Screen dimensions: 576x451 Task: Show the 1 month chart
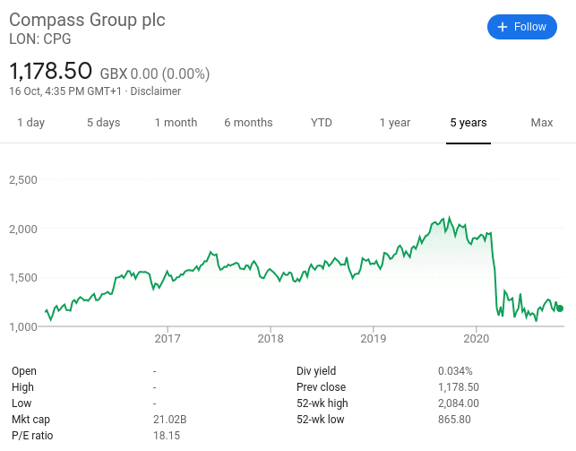pos(176,123)
